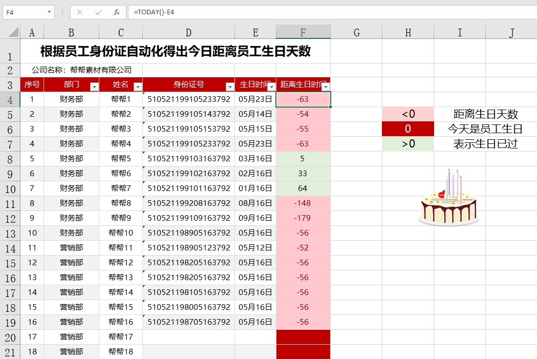The width and height of the screenshot is (537, 359).
Task: Open the Name Box dropdown arrow
Action: click(49, 12)
